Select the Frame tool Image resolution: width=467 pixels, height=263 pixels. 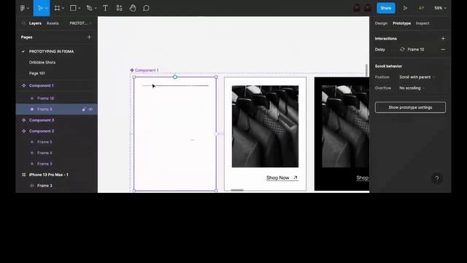(57, 8)
